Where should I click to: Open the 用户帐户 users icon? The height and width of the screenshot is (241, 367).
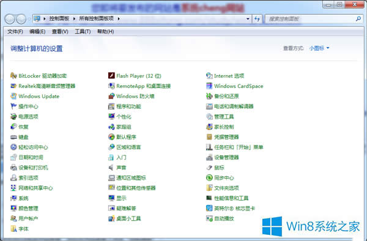pyautogui.click(x=13, y=218)
